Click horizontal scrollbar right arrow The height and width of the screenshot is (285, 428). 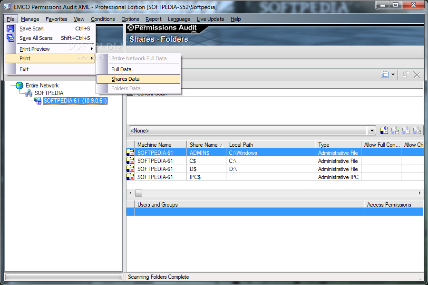click(x=419, y=193)
